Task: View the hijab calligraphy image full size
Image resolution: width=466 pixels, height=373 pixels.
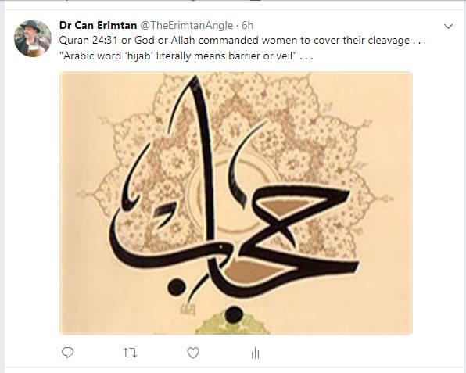Action: [236, 203]
